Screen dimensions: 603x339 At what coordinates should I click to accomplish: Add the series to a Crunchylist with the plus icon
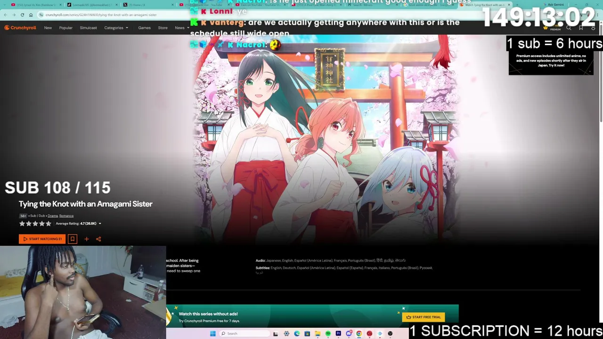tap(86, 239)
